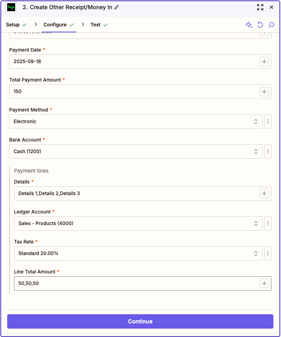Image resolution: width=281 pixels, height=337 pixels.
Task: Expand the Bank Account Cash (1200) dropdown
Action: [136, 152]
